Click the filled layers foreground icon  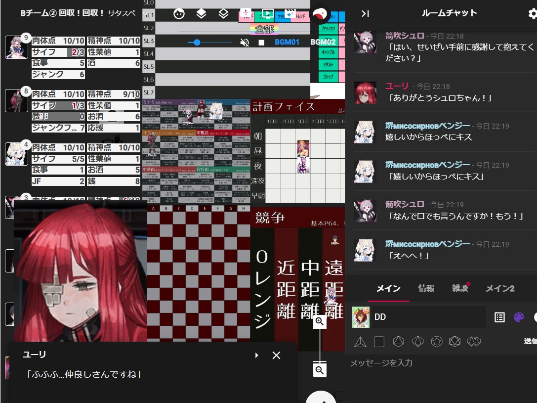click(x=201, y=14)
